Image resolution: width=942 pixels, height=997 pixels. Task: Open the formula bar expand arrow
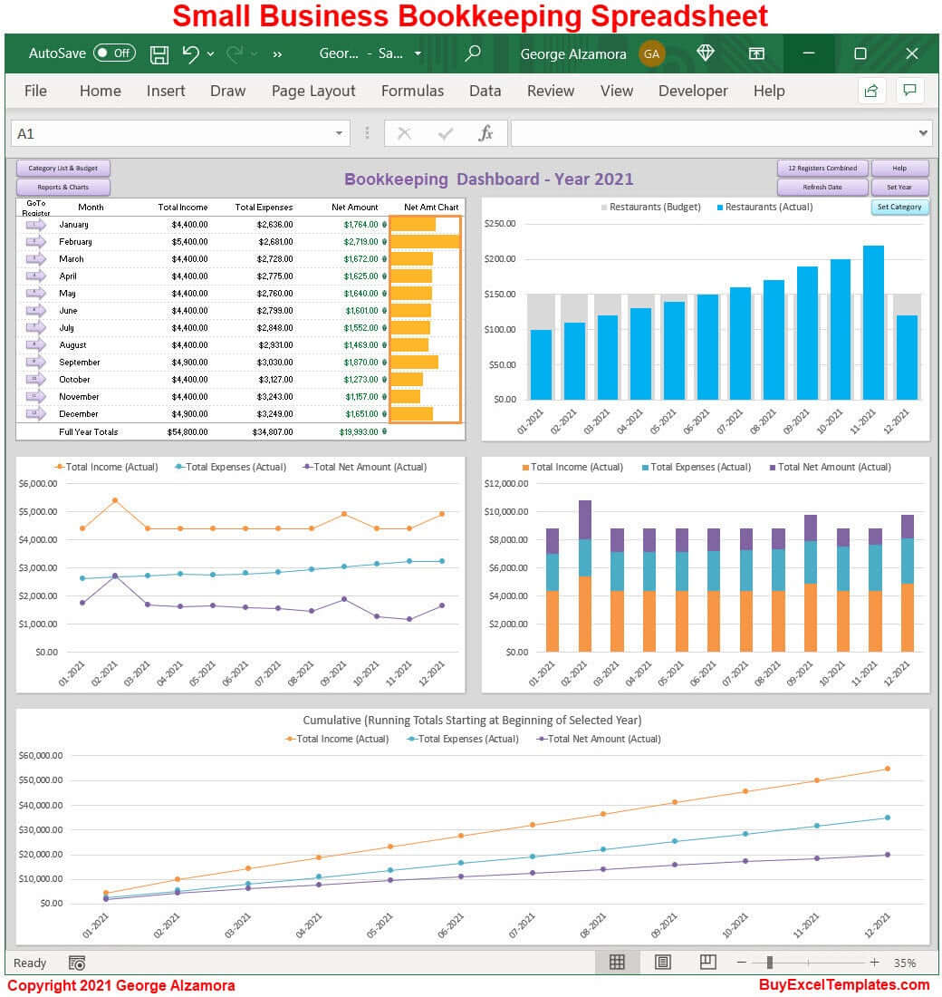tap(923, 132)
